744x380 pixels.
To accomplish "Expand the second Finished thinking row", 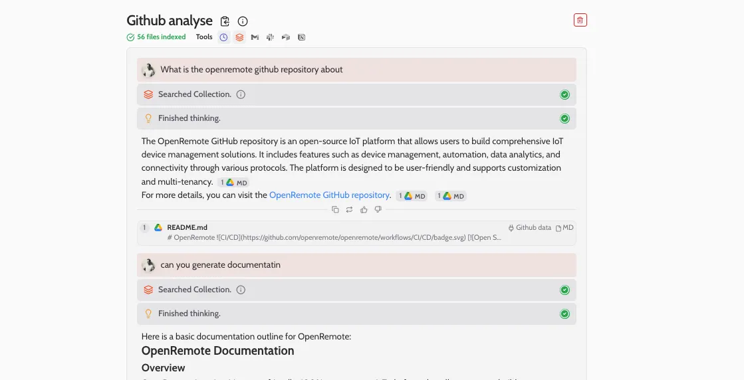I will pyautogui.click(x=356, y=314).
